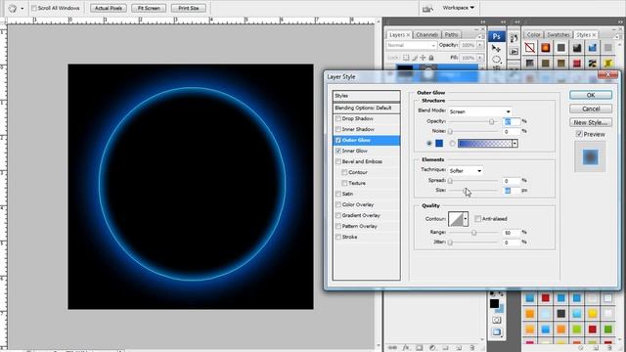Open the History panel icon
Viewport: 626px width, 352px height.
pos(514,38)
